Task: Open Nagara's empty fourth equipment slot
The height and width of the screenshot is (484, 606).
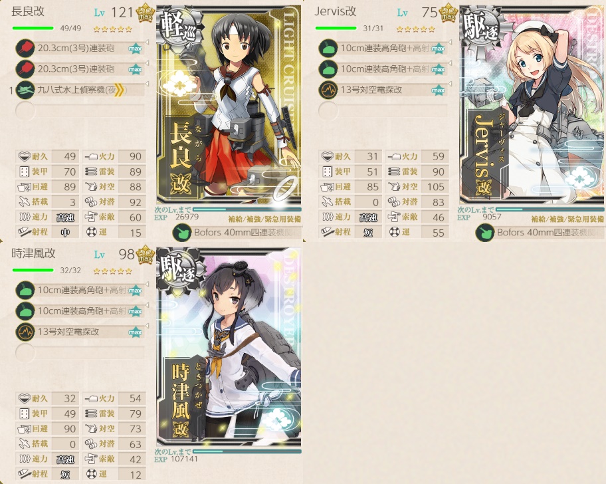Action: coord(80,111)
